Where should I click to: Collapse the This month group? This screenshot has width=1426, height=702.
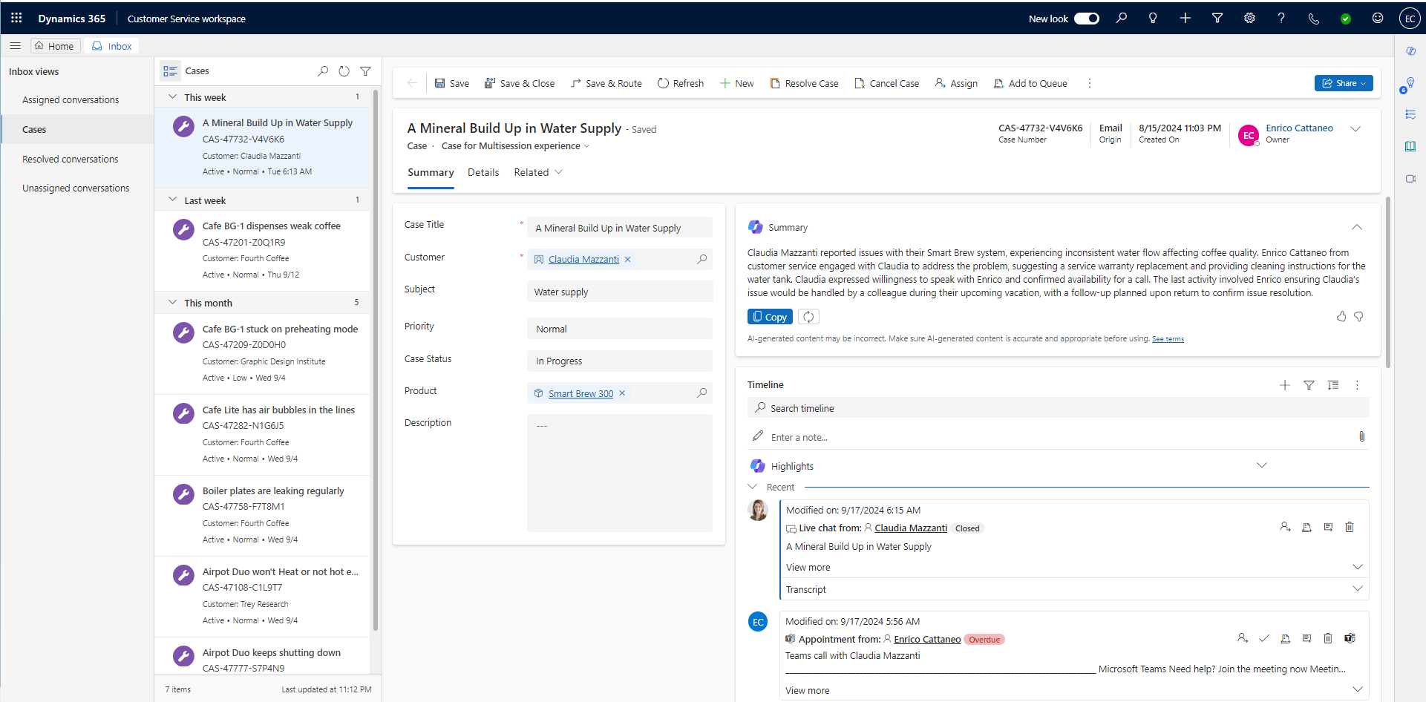pyautogui.click(x=172, y=302)
